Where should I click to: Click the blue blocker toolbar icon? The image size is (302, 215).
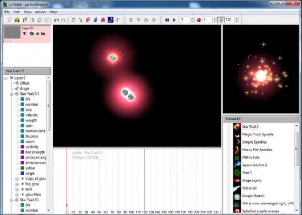point(95,20)
